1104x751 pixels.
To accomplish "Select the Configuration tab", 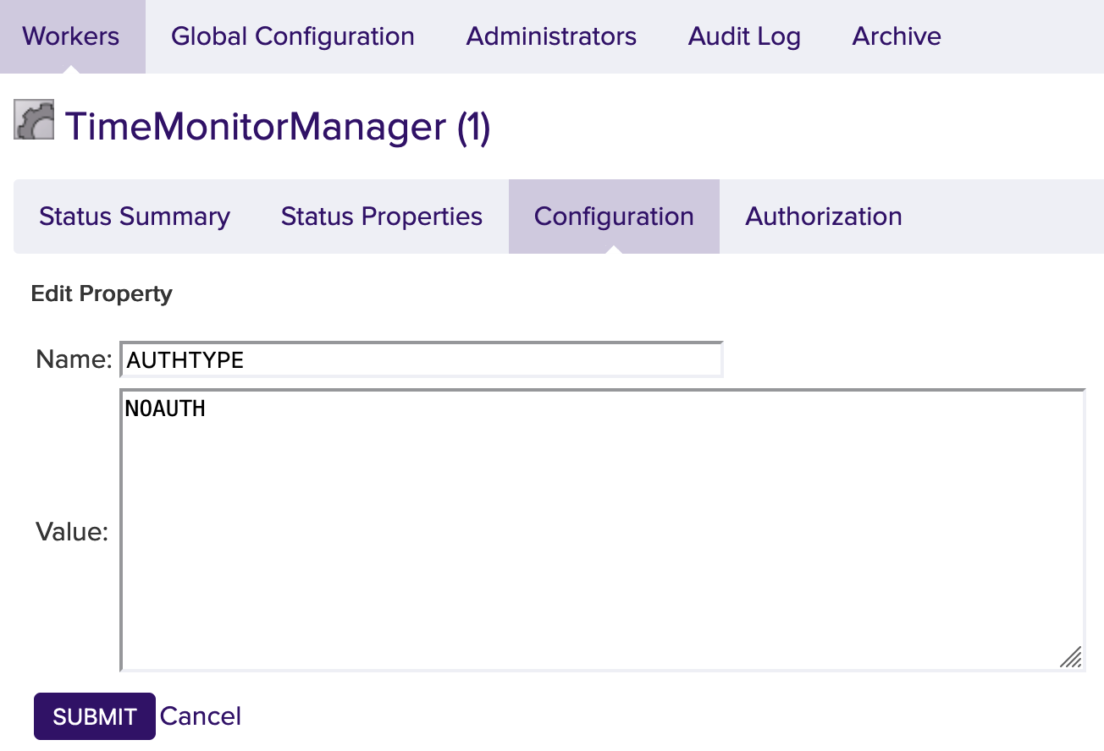I will point(614,217).
